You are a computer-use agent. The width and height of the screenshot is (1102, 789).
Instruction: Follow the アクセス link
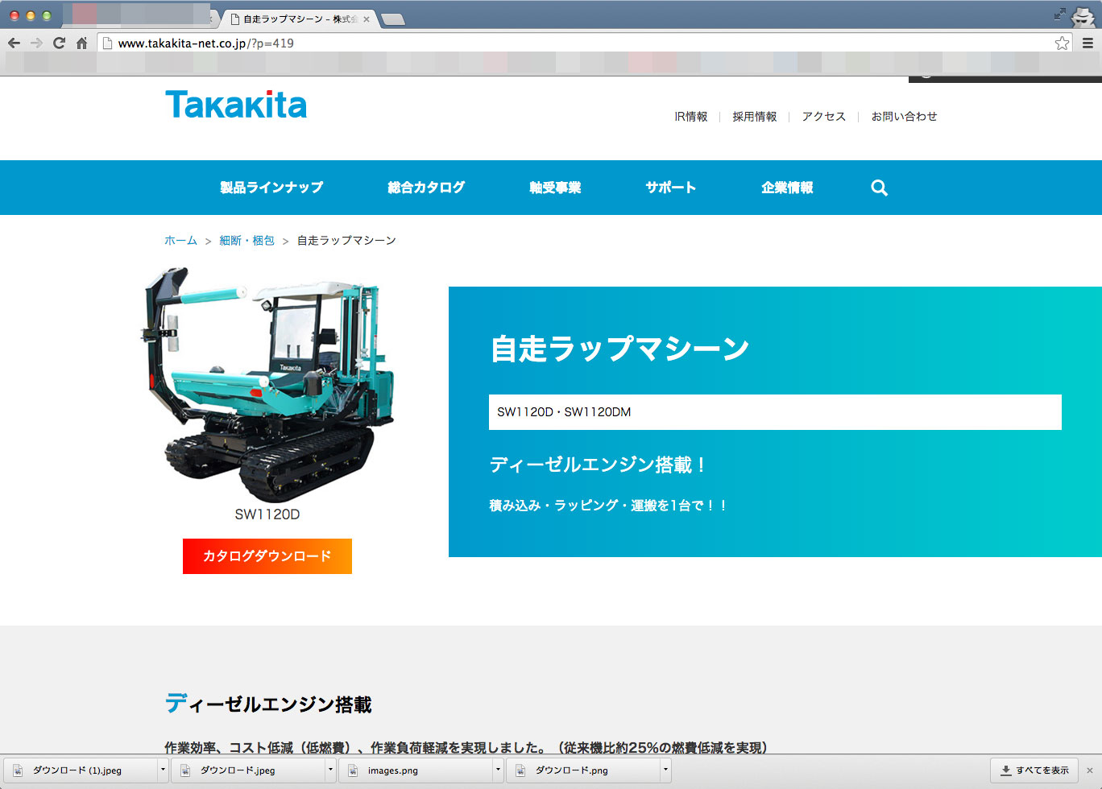(824, 117)
